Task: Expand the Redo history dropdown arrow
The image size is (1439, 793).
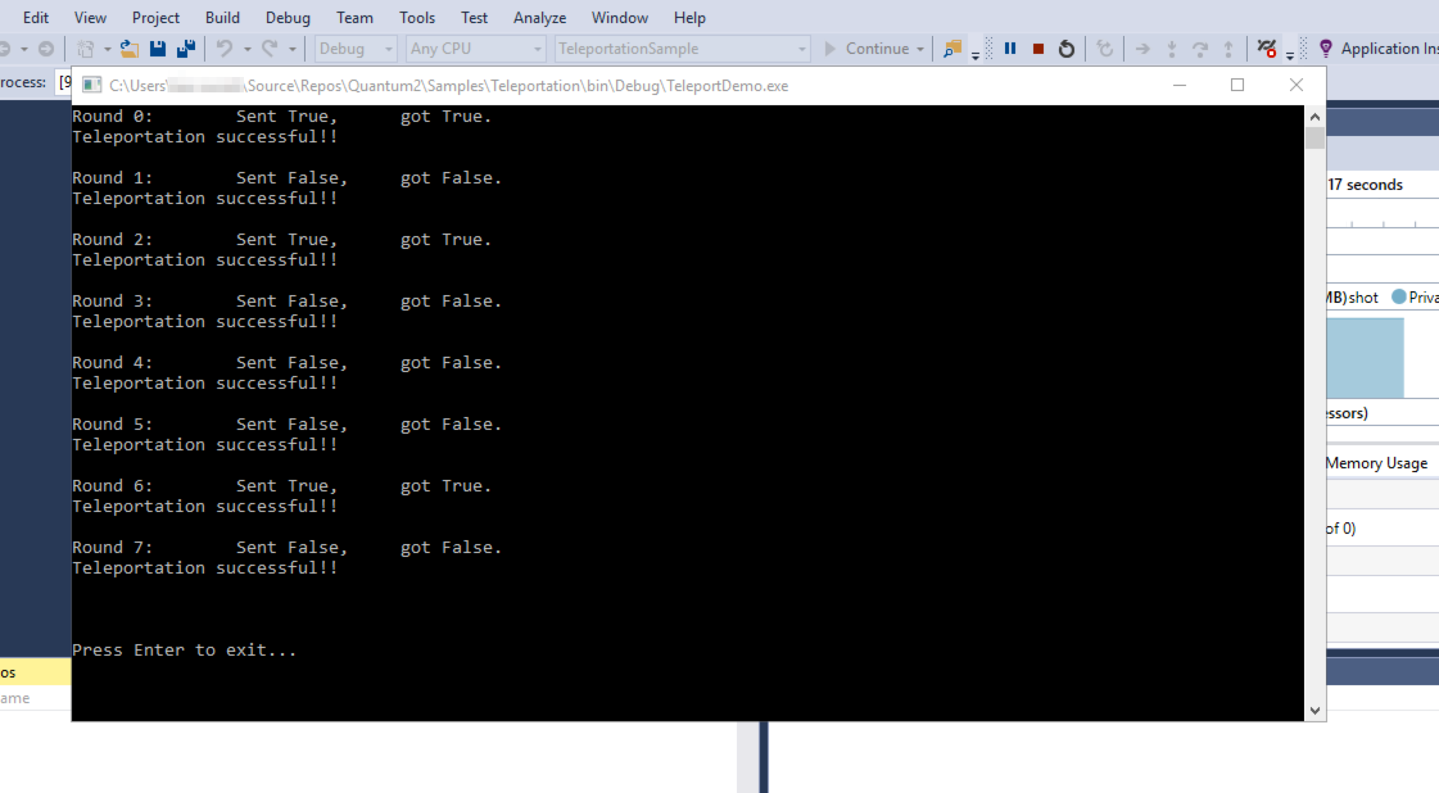Action: tap(292, 49)
